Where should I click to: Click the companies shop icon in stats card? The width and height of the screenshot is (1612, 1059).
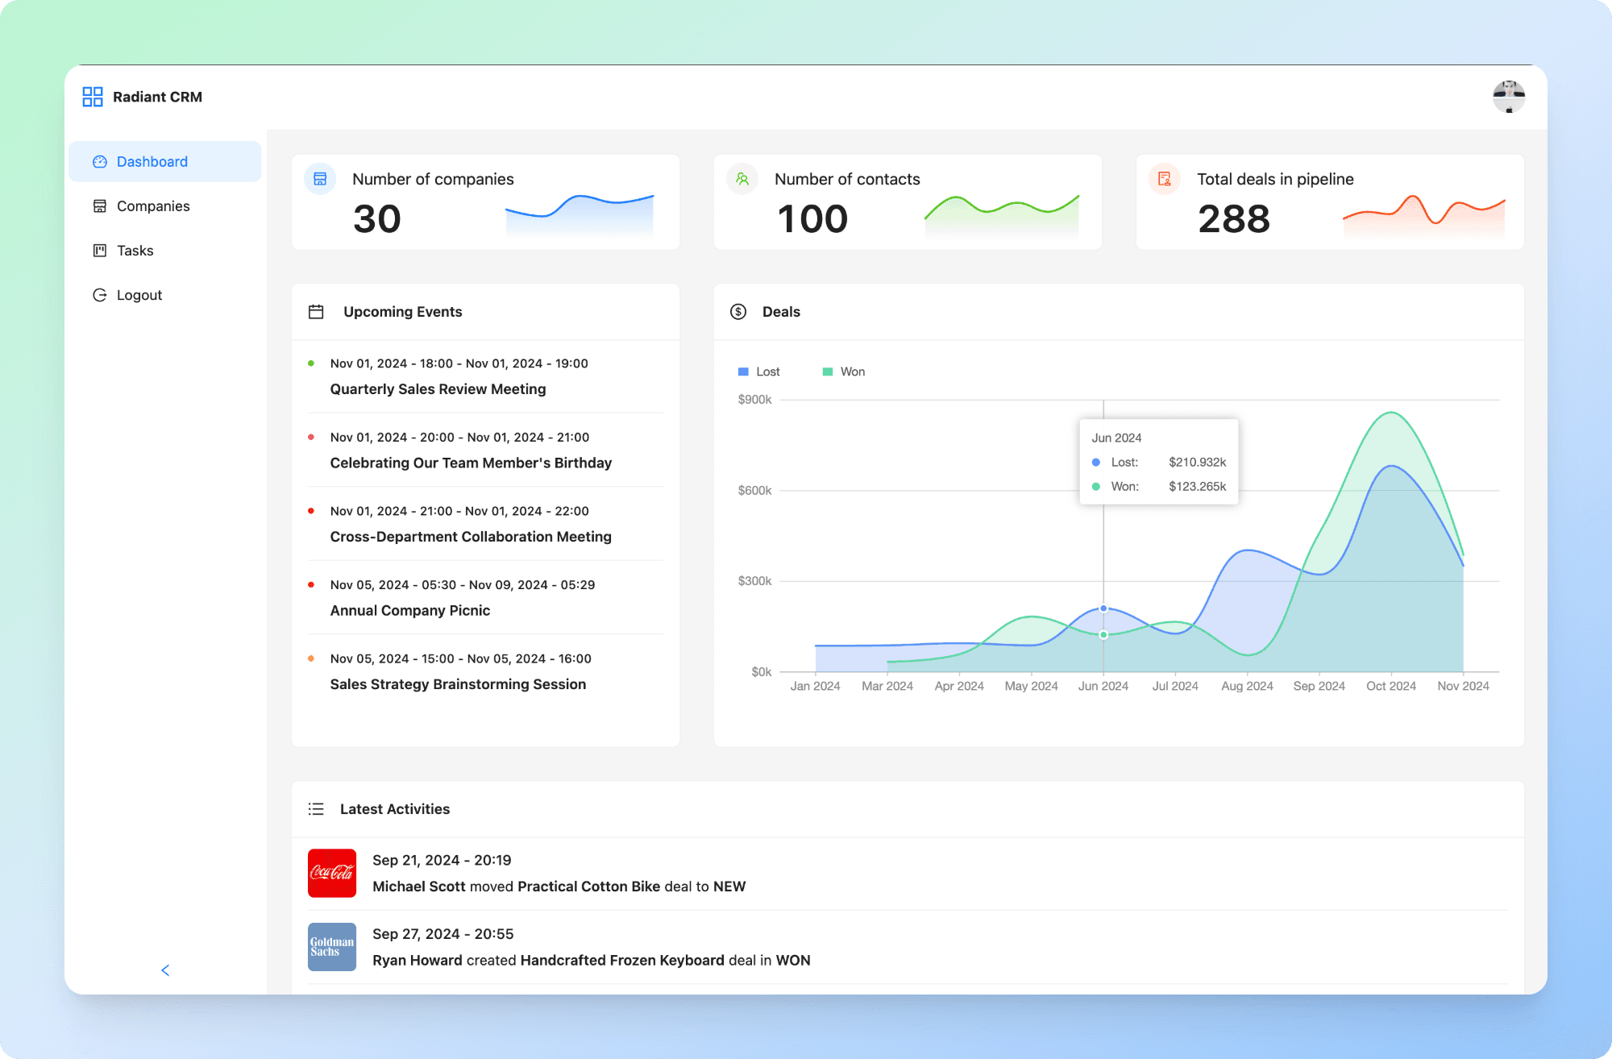coord(320,179)
